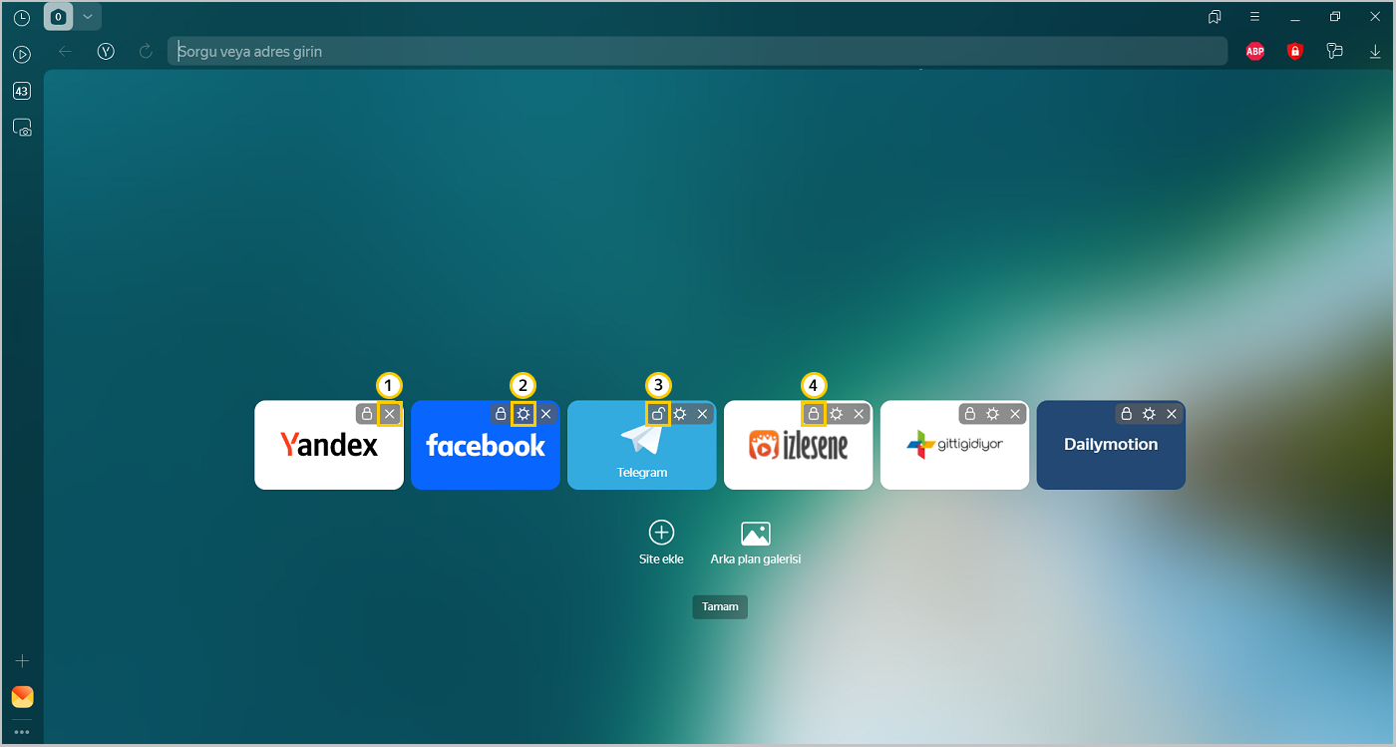Viewport: 1396px width, 747px height.
Task: Open Arka plan galerisi background gallery
Action: click(755, 543)
